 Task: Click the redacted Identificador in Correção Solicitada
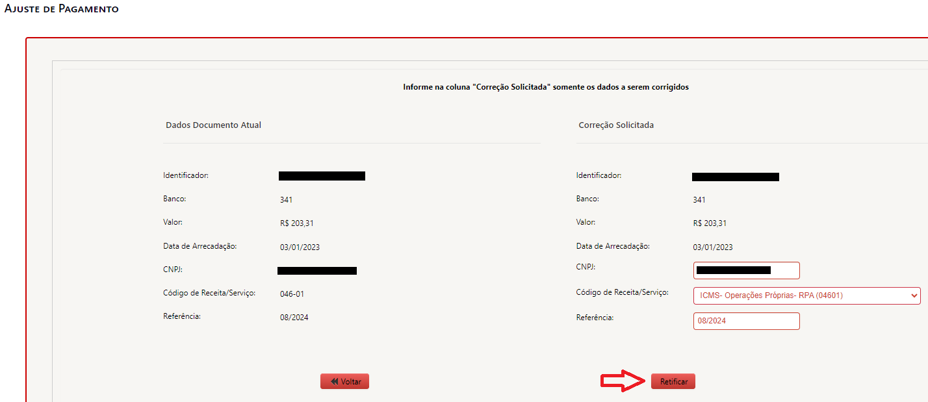point(735,177)
